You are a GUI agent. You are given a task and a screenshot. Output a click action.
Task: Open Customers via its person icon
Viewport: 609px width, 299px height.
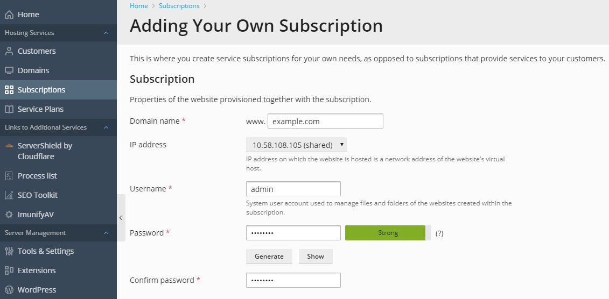(x=9, y=51)
